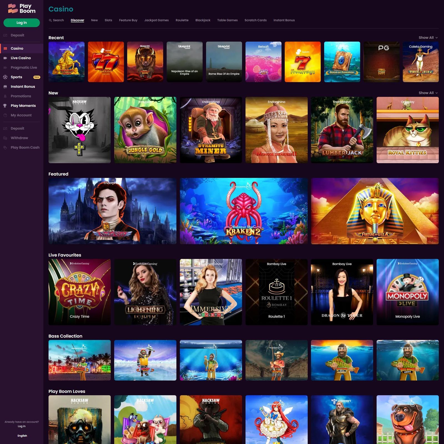Screen dimensions: 444x444
Task: Go to the Jackpot Games tab
Action: pos(157,20)
